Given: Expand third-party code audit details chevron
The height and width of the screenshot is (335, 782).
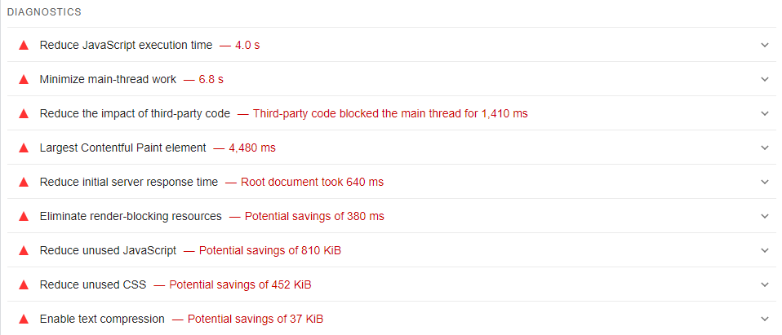Looking at the screenshot, I should [x=765, y=113].
